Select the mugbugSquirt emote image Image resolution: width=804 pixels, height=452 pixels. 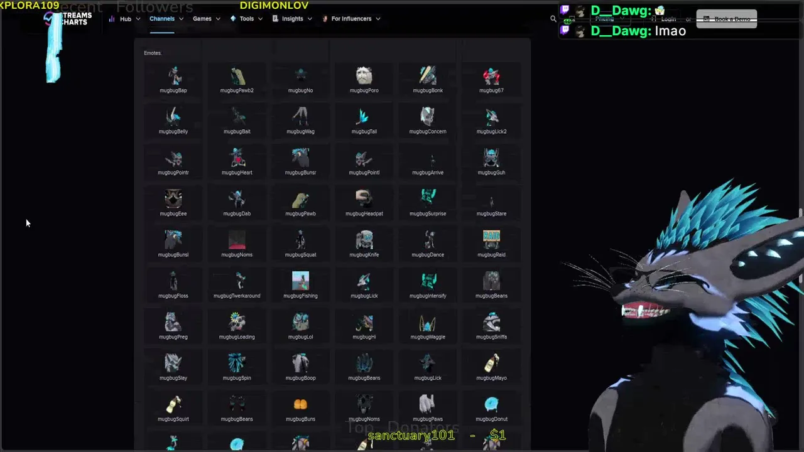pyautogui.click(x=173, y=405)
